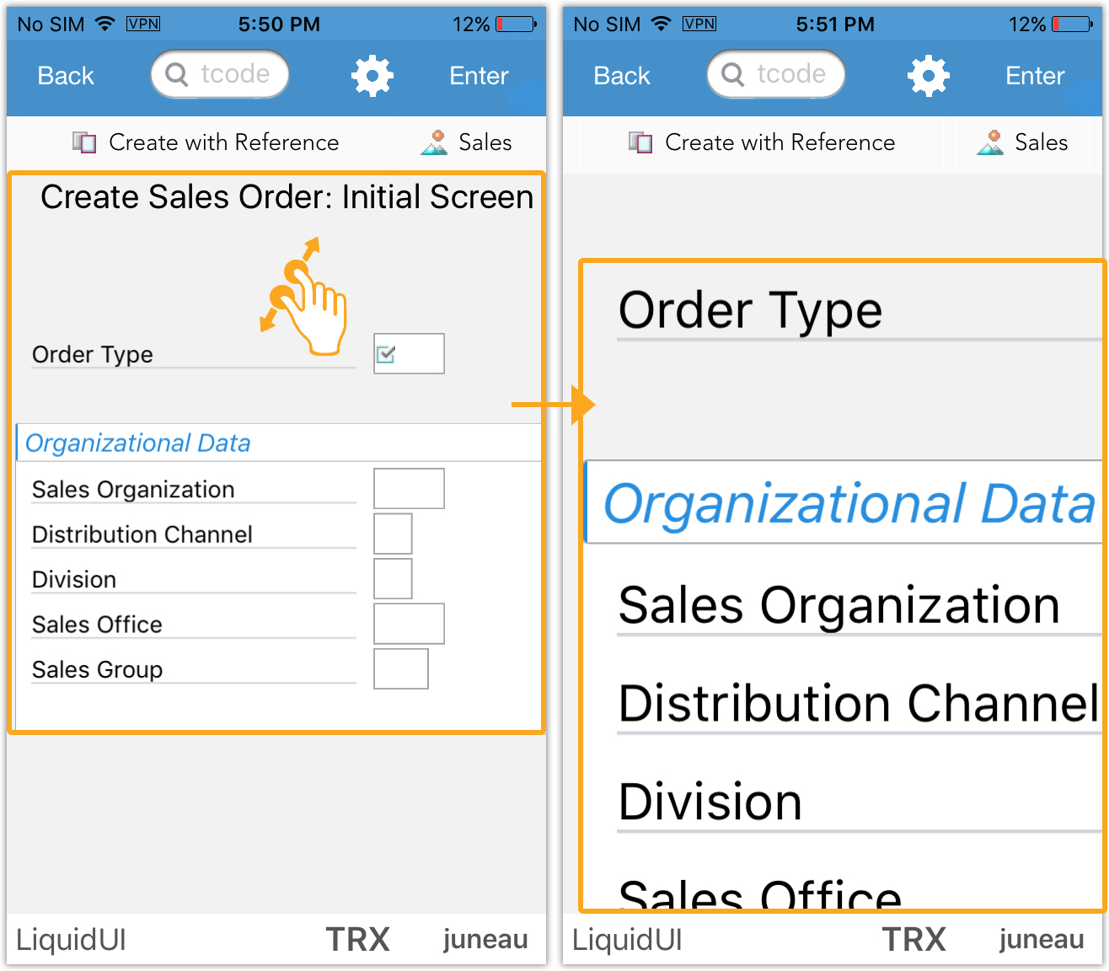The height and width of the screenshot is (971, 1109).
Task: Expand Organizational Data section on left screen
Action: pyautogui.click(x=138, y=443)
